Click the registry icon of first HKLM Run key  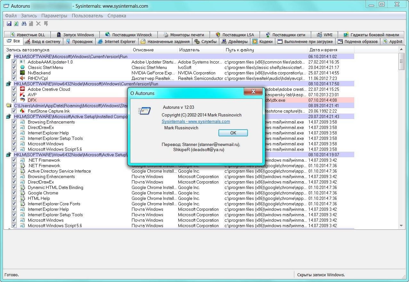click(9, 56)
